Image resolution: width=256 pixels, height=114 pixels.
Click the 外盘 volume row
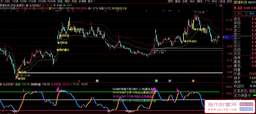244,74
